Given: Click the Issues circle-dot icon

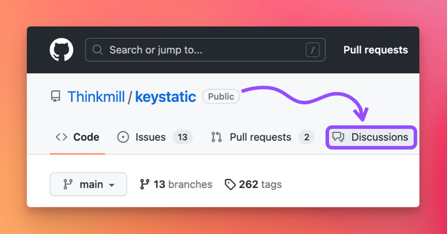Looking at the screenshot, I should 123,137.
